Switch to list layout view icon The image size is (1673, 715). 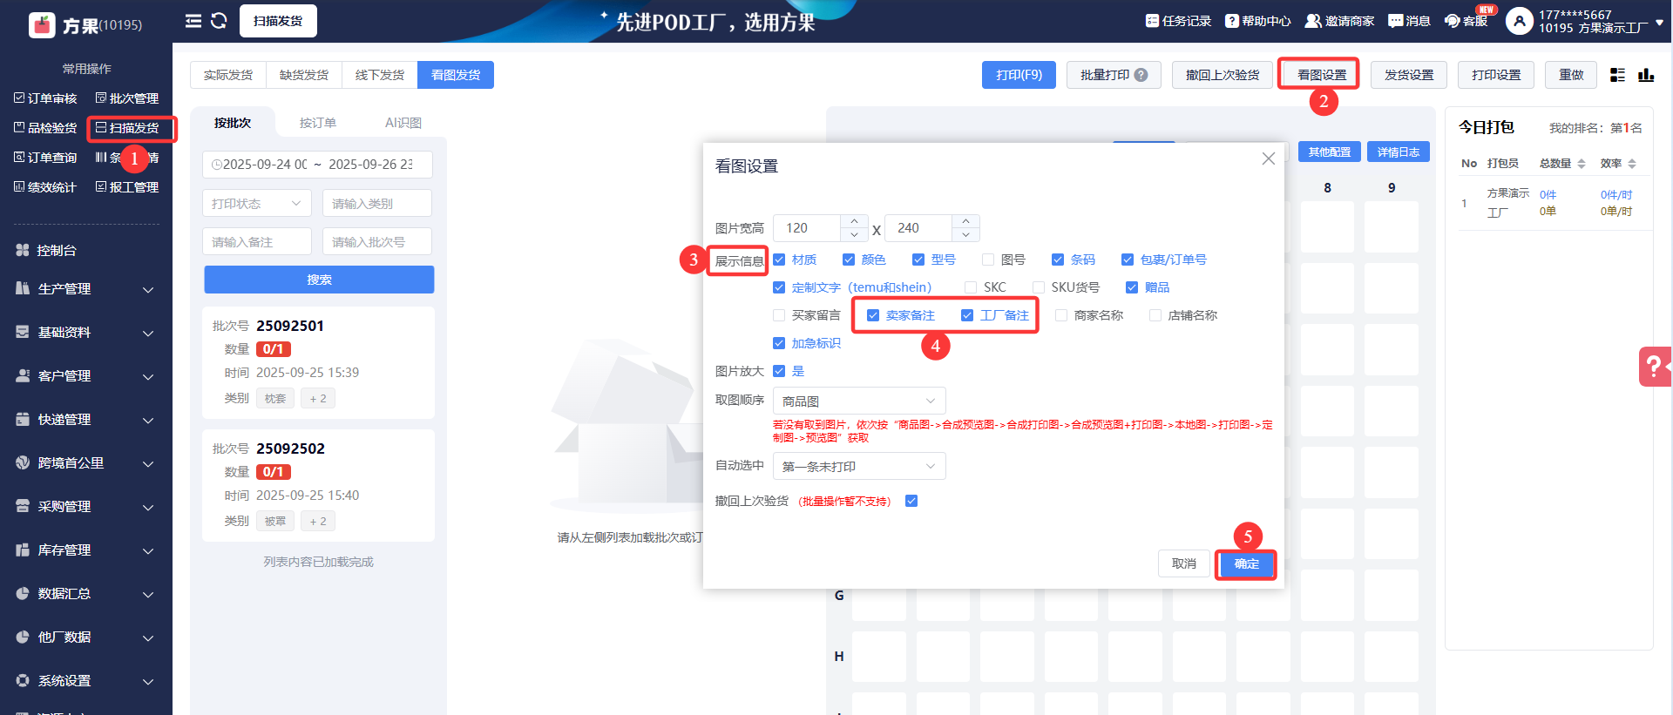(x=1617, y=75)
